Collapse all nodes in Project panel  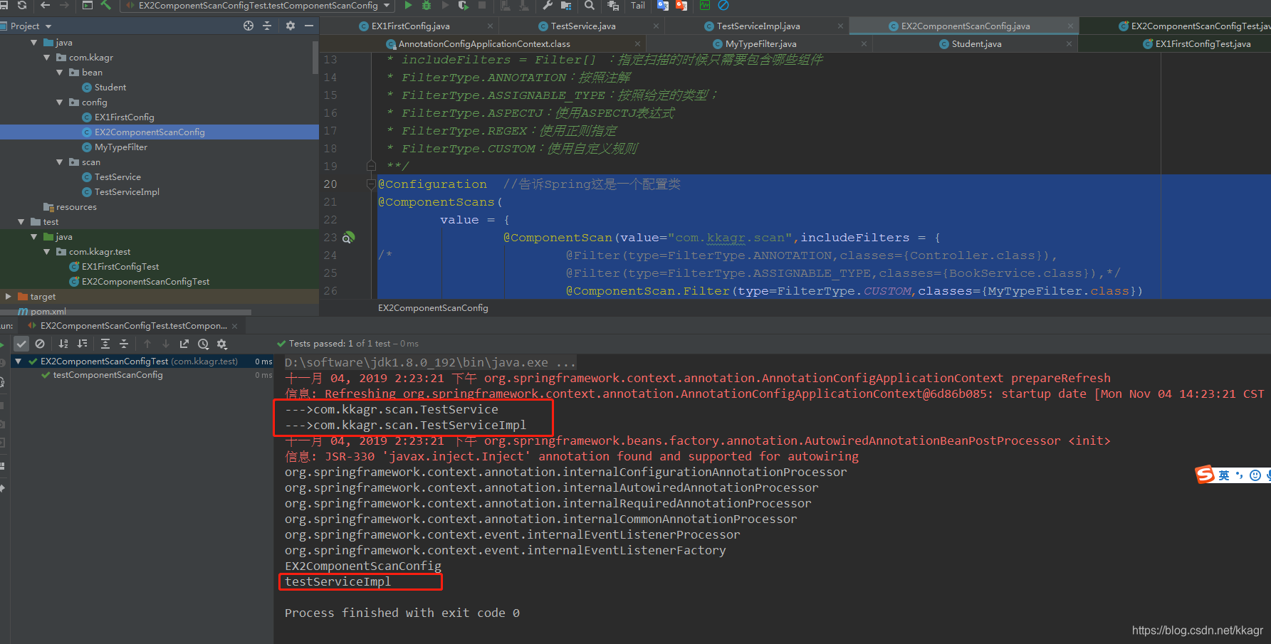tap(267, 26)
